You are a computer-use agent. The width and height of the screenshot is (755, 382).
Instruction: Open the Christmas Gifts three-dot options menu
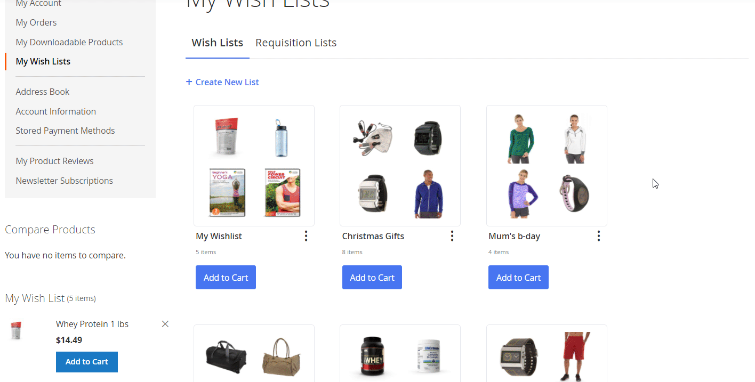click(x=452, y=236)
